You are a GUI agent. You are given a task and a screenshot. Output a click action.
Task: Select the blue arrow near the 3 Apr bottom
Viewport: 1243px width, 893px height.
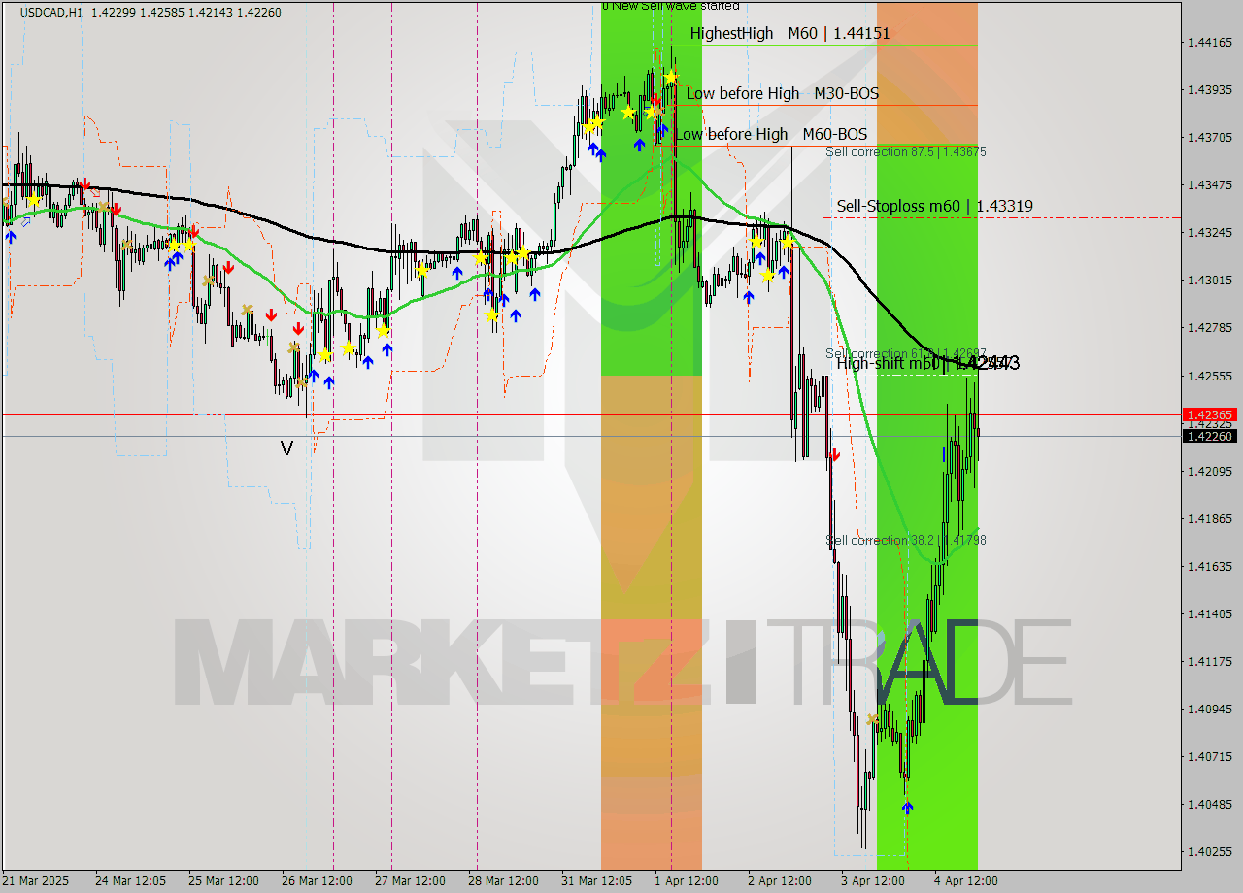click(x=907, y=806)
